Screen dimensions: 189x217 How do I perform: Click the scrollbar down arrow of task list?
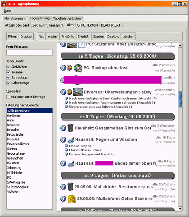(x=180, y=209)
